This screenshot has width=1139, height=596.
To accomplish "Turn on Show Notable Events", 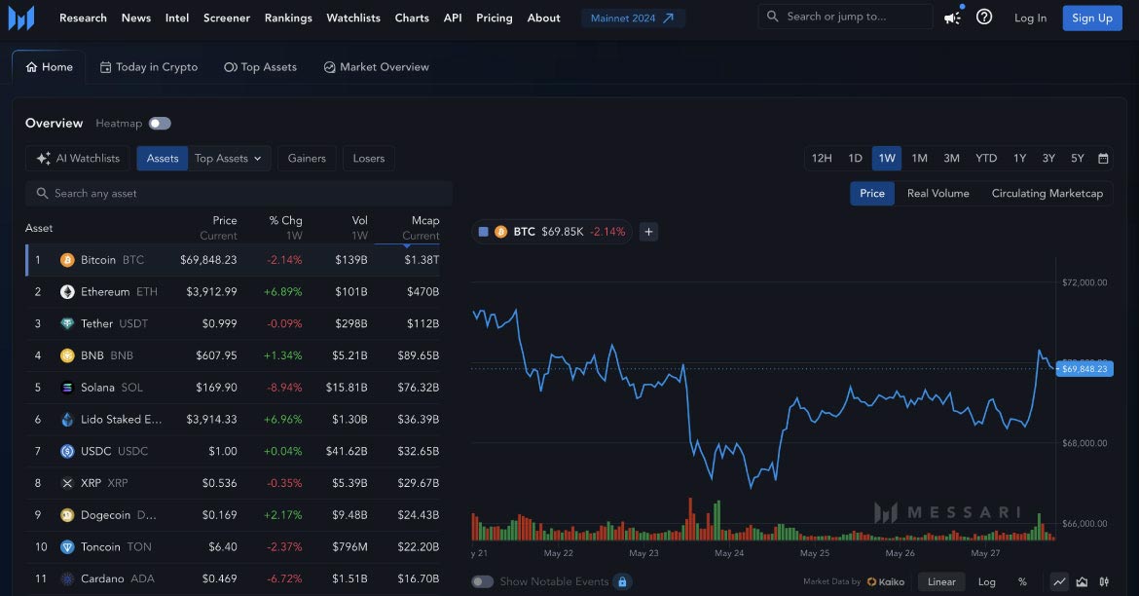I will (483, 579).
